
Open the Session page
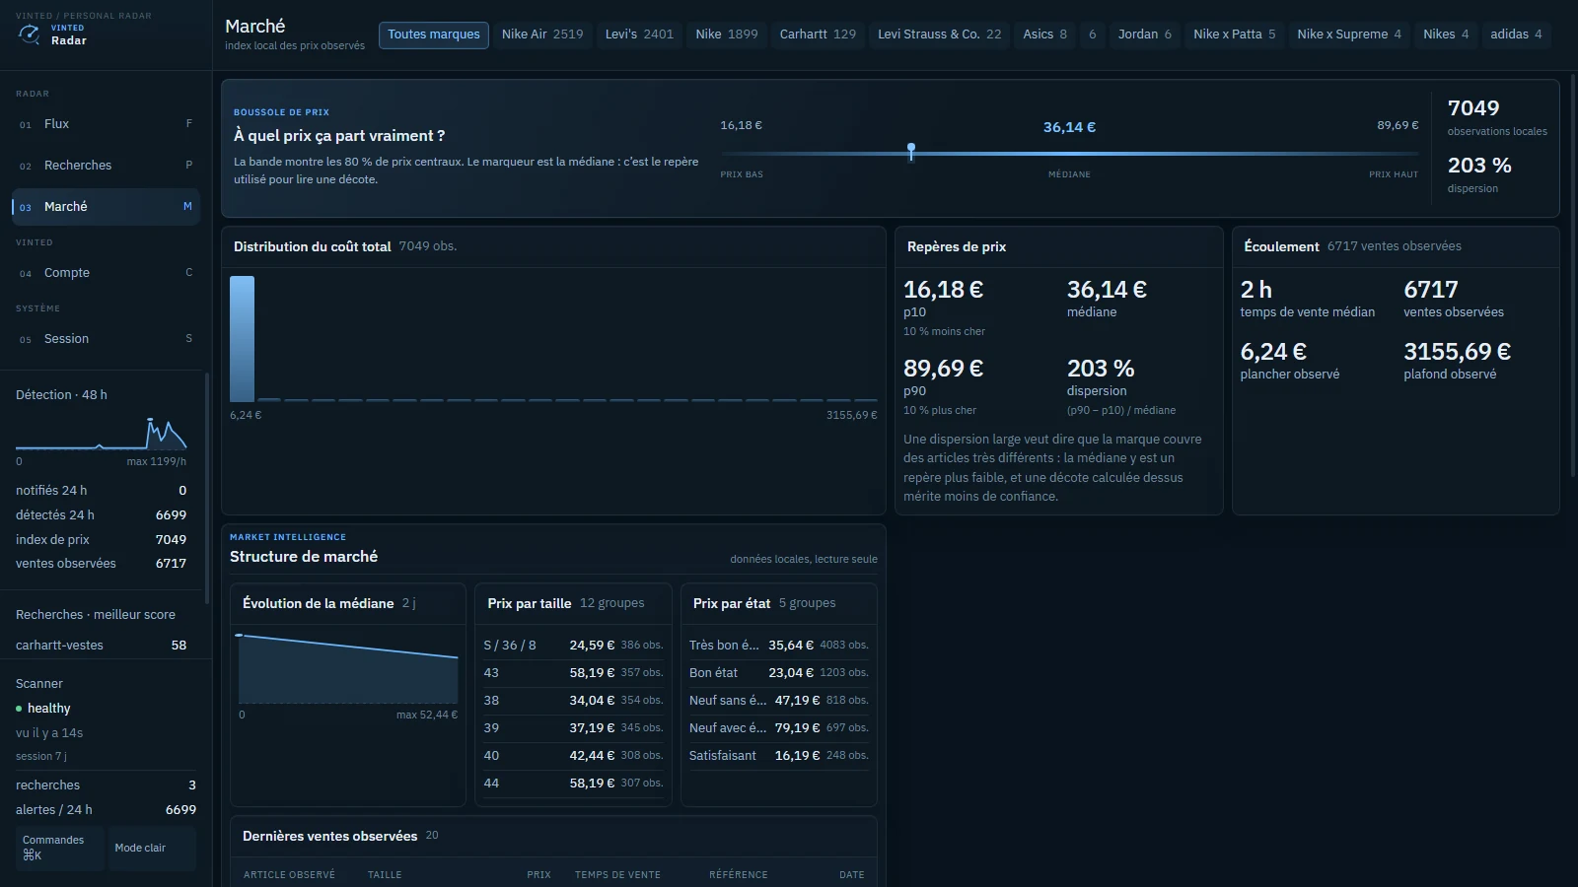pos(106,339)
